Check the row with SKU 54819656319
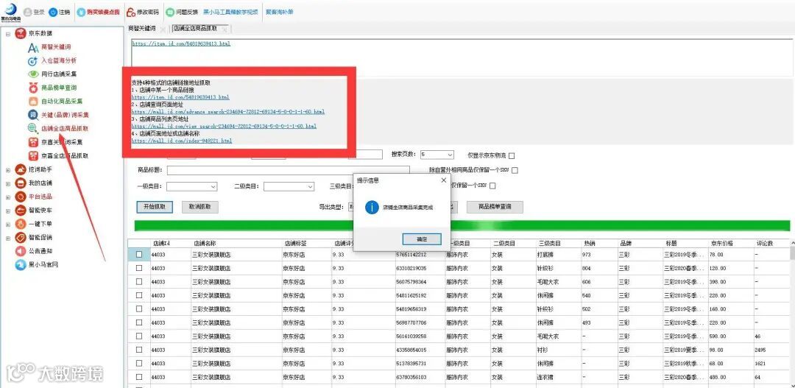Image resolution: width=795 pixels, height=388 pixels. (139, 309)
